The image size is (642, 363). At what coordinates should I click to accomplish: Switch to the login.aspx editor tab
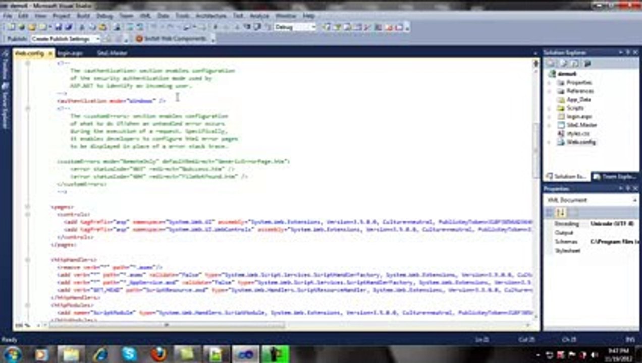(70, 53)
